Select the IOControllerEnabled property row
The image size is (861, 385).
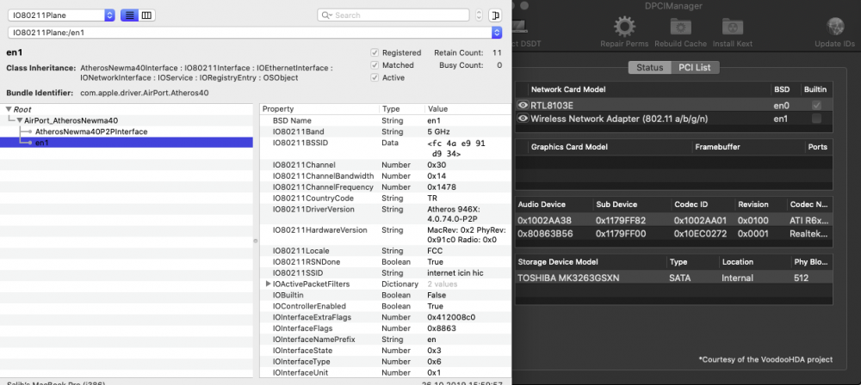coord(385,306)
